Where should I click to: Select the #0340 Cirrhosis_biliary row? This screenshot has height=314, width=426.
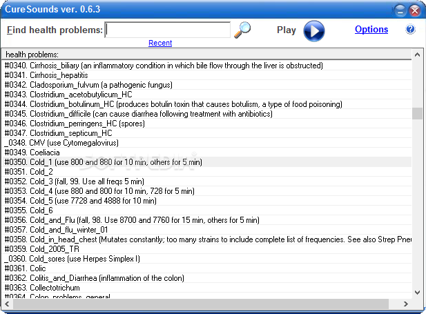[x=207, y=66]
